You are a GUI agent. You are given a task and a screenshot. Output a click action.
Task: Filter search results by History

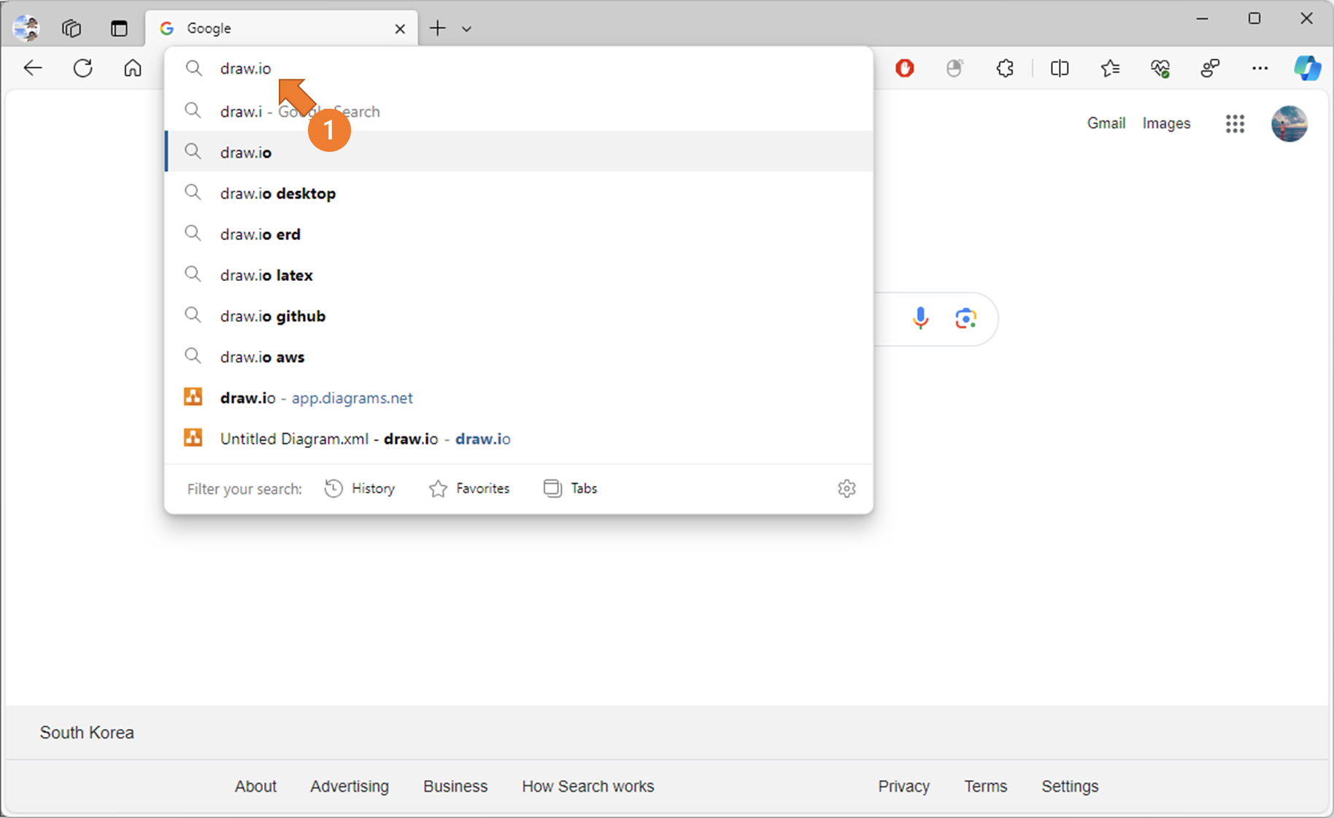tap(360, 488)
